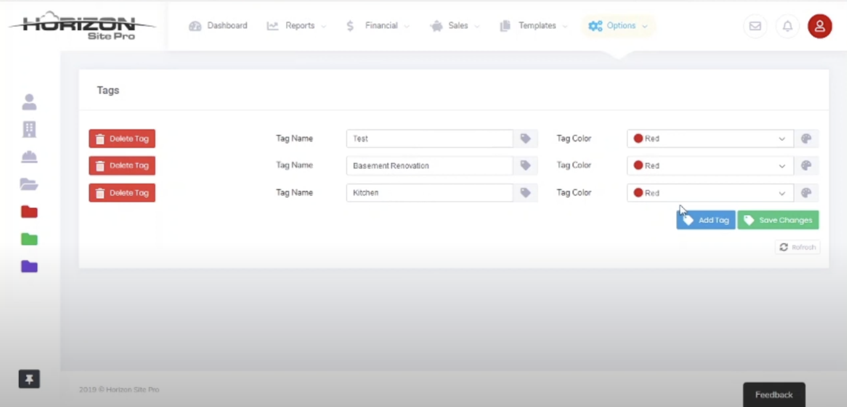Expand the Tag Color dropdown for Kitchen
The height and width of the screenshot is (407, 847).
click(x=710, y=193)
